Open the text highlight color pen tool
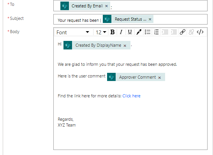 (x=139, y=32)
